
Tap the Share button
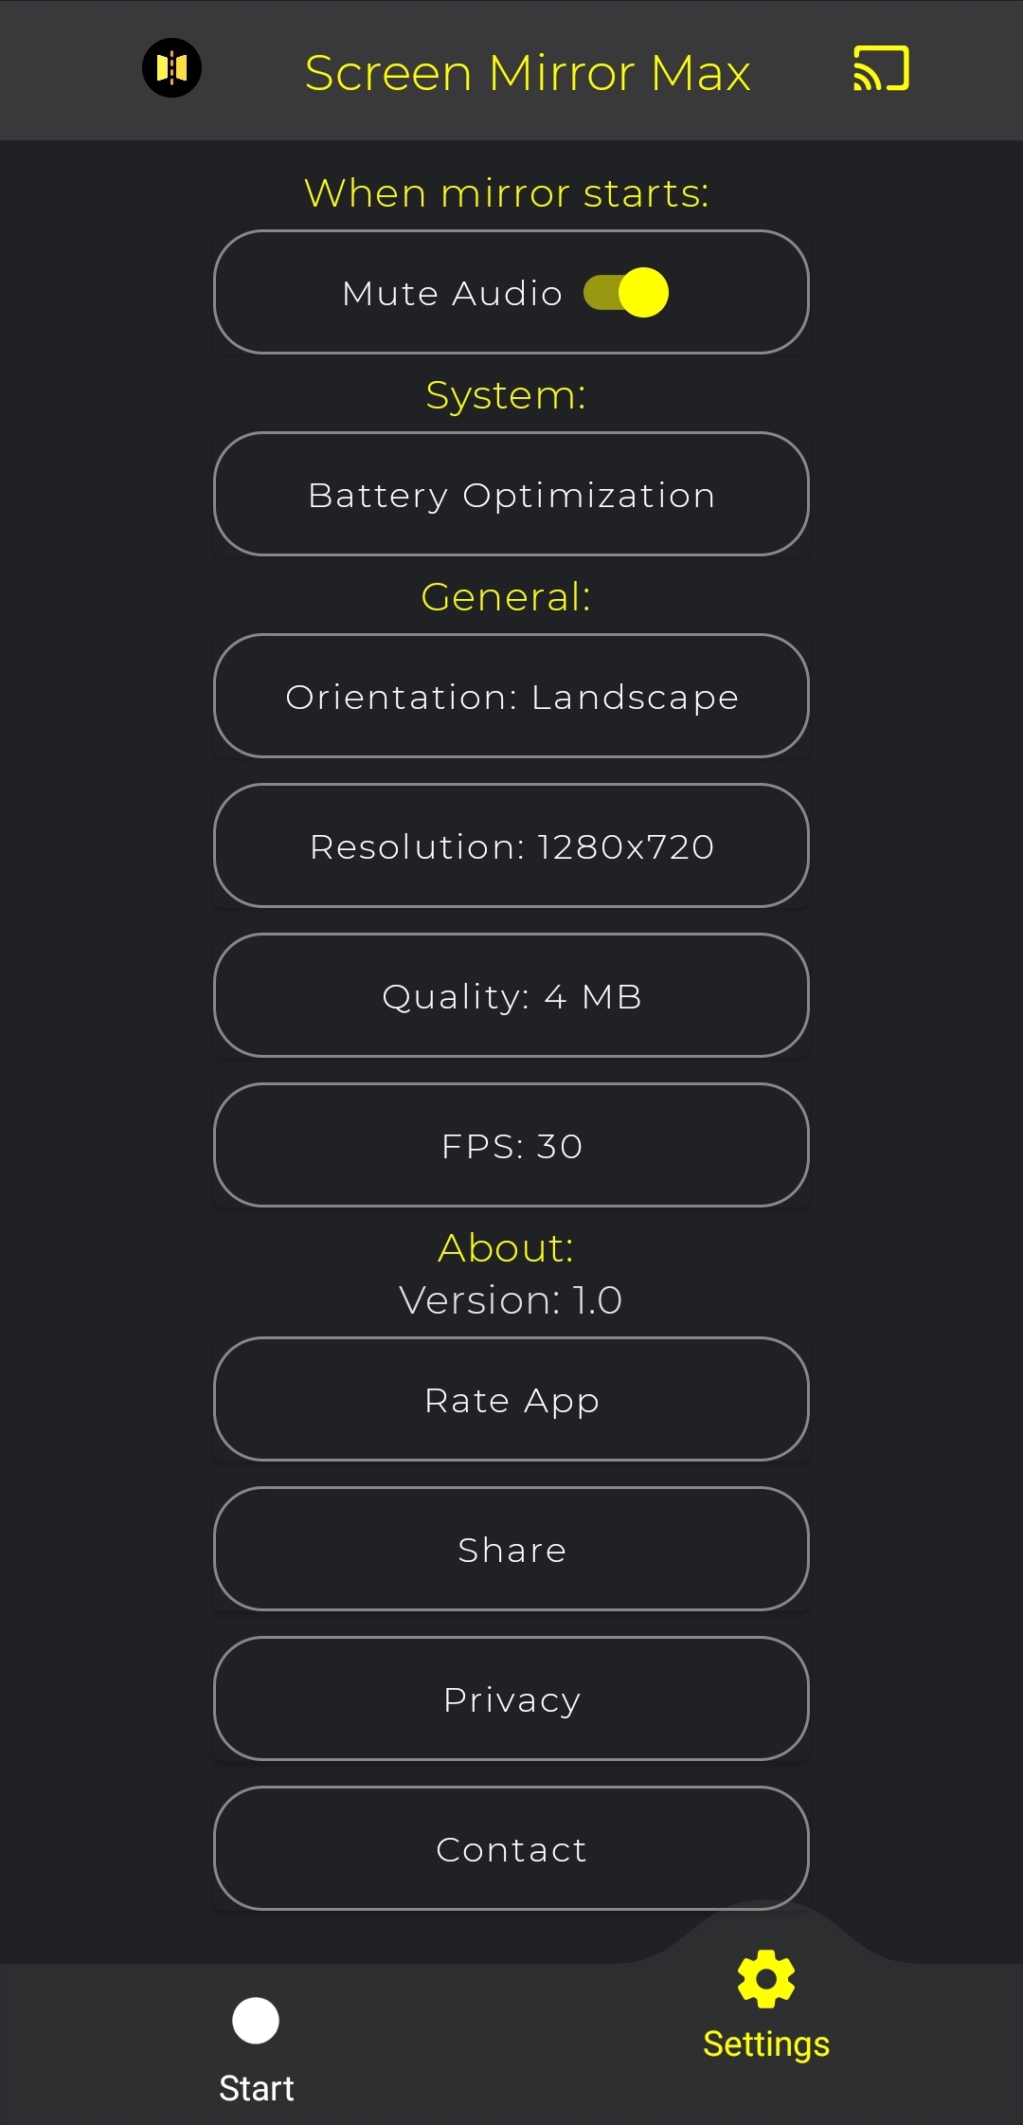(511, 1550)
